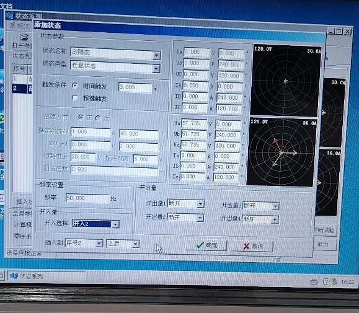
Task: Select row 2 in the 状态列表
Action: pyautogui.click(x=22, y=89)
